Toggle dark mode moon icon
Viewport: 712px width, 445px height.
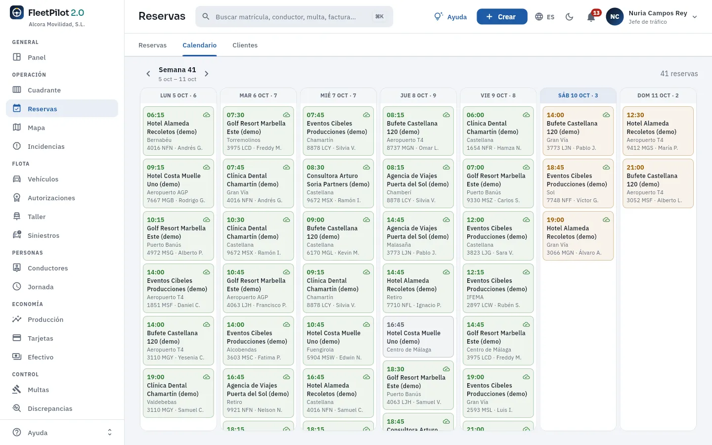[x=570, y=17]
